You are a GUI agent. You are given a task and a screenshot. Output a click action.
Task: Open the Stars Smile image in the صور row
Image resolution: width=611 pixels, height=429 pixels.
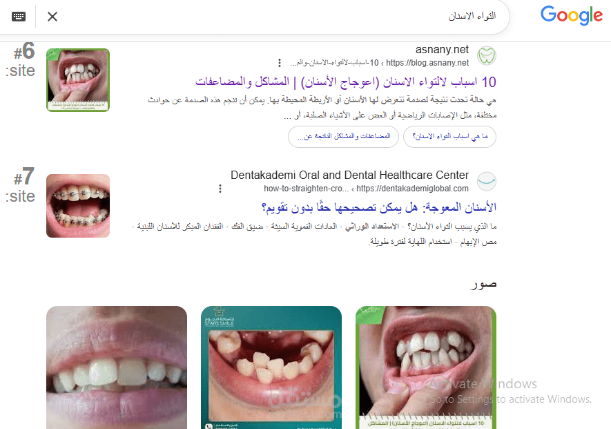pyautogui.click(x=271, y=367)
